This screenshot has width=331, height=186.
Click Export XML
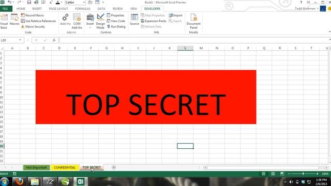[x=175, y=21]
